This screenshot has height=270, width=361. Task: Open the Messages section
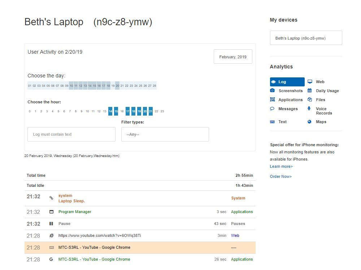click(288, 109)
